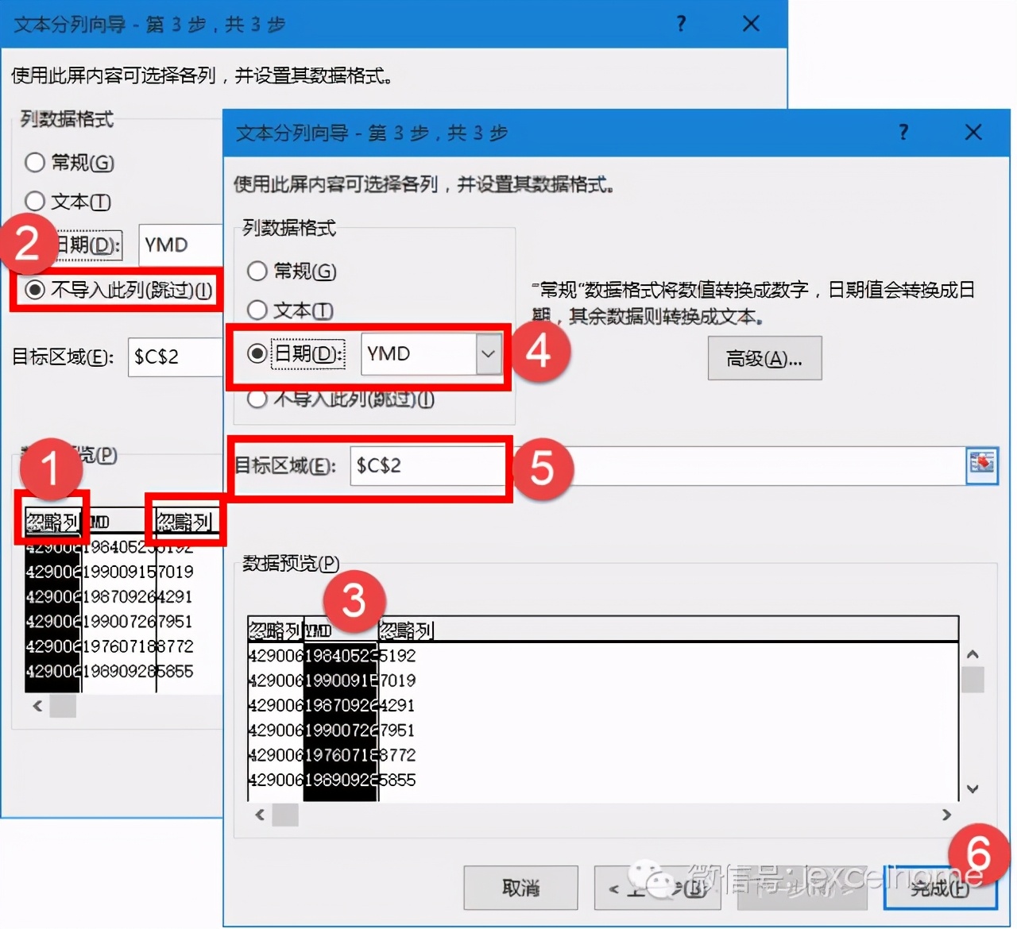Viewport: 1017px width, 929px height.
Task: Click 取消 button
Action: point(520,888)
